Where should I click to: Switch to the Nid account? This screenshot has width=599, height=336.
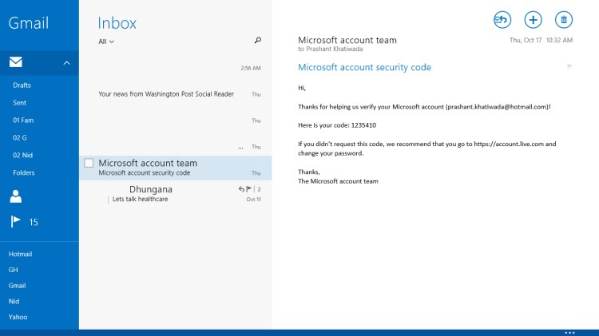pos(14,301)
